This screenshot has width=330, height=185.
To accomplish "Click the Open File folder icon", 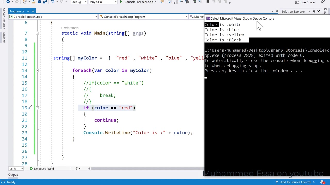I will pyautogui.click(x=34, y=2).
